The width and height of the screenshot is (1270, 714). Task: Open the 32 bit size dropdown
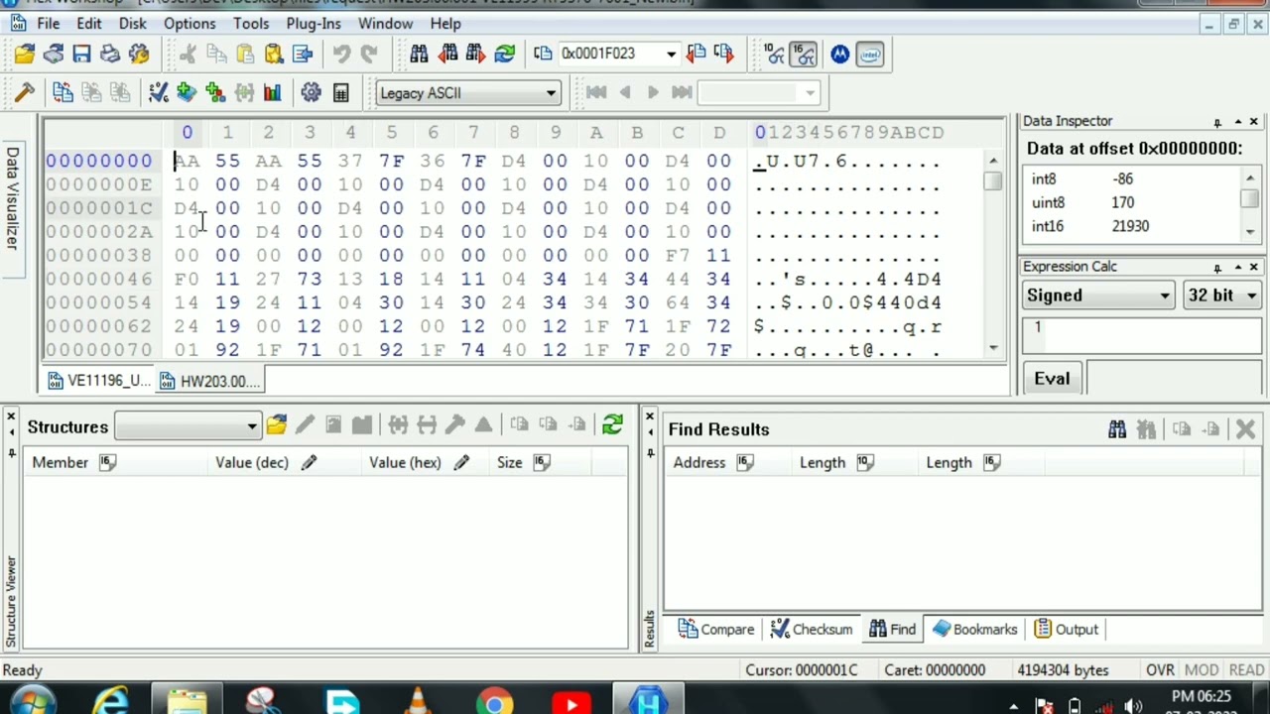coord(1221,296)
